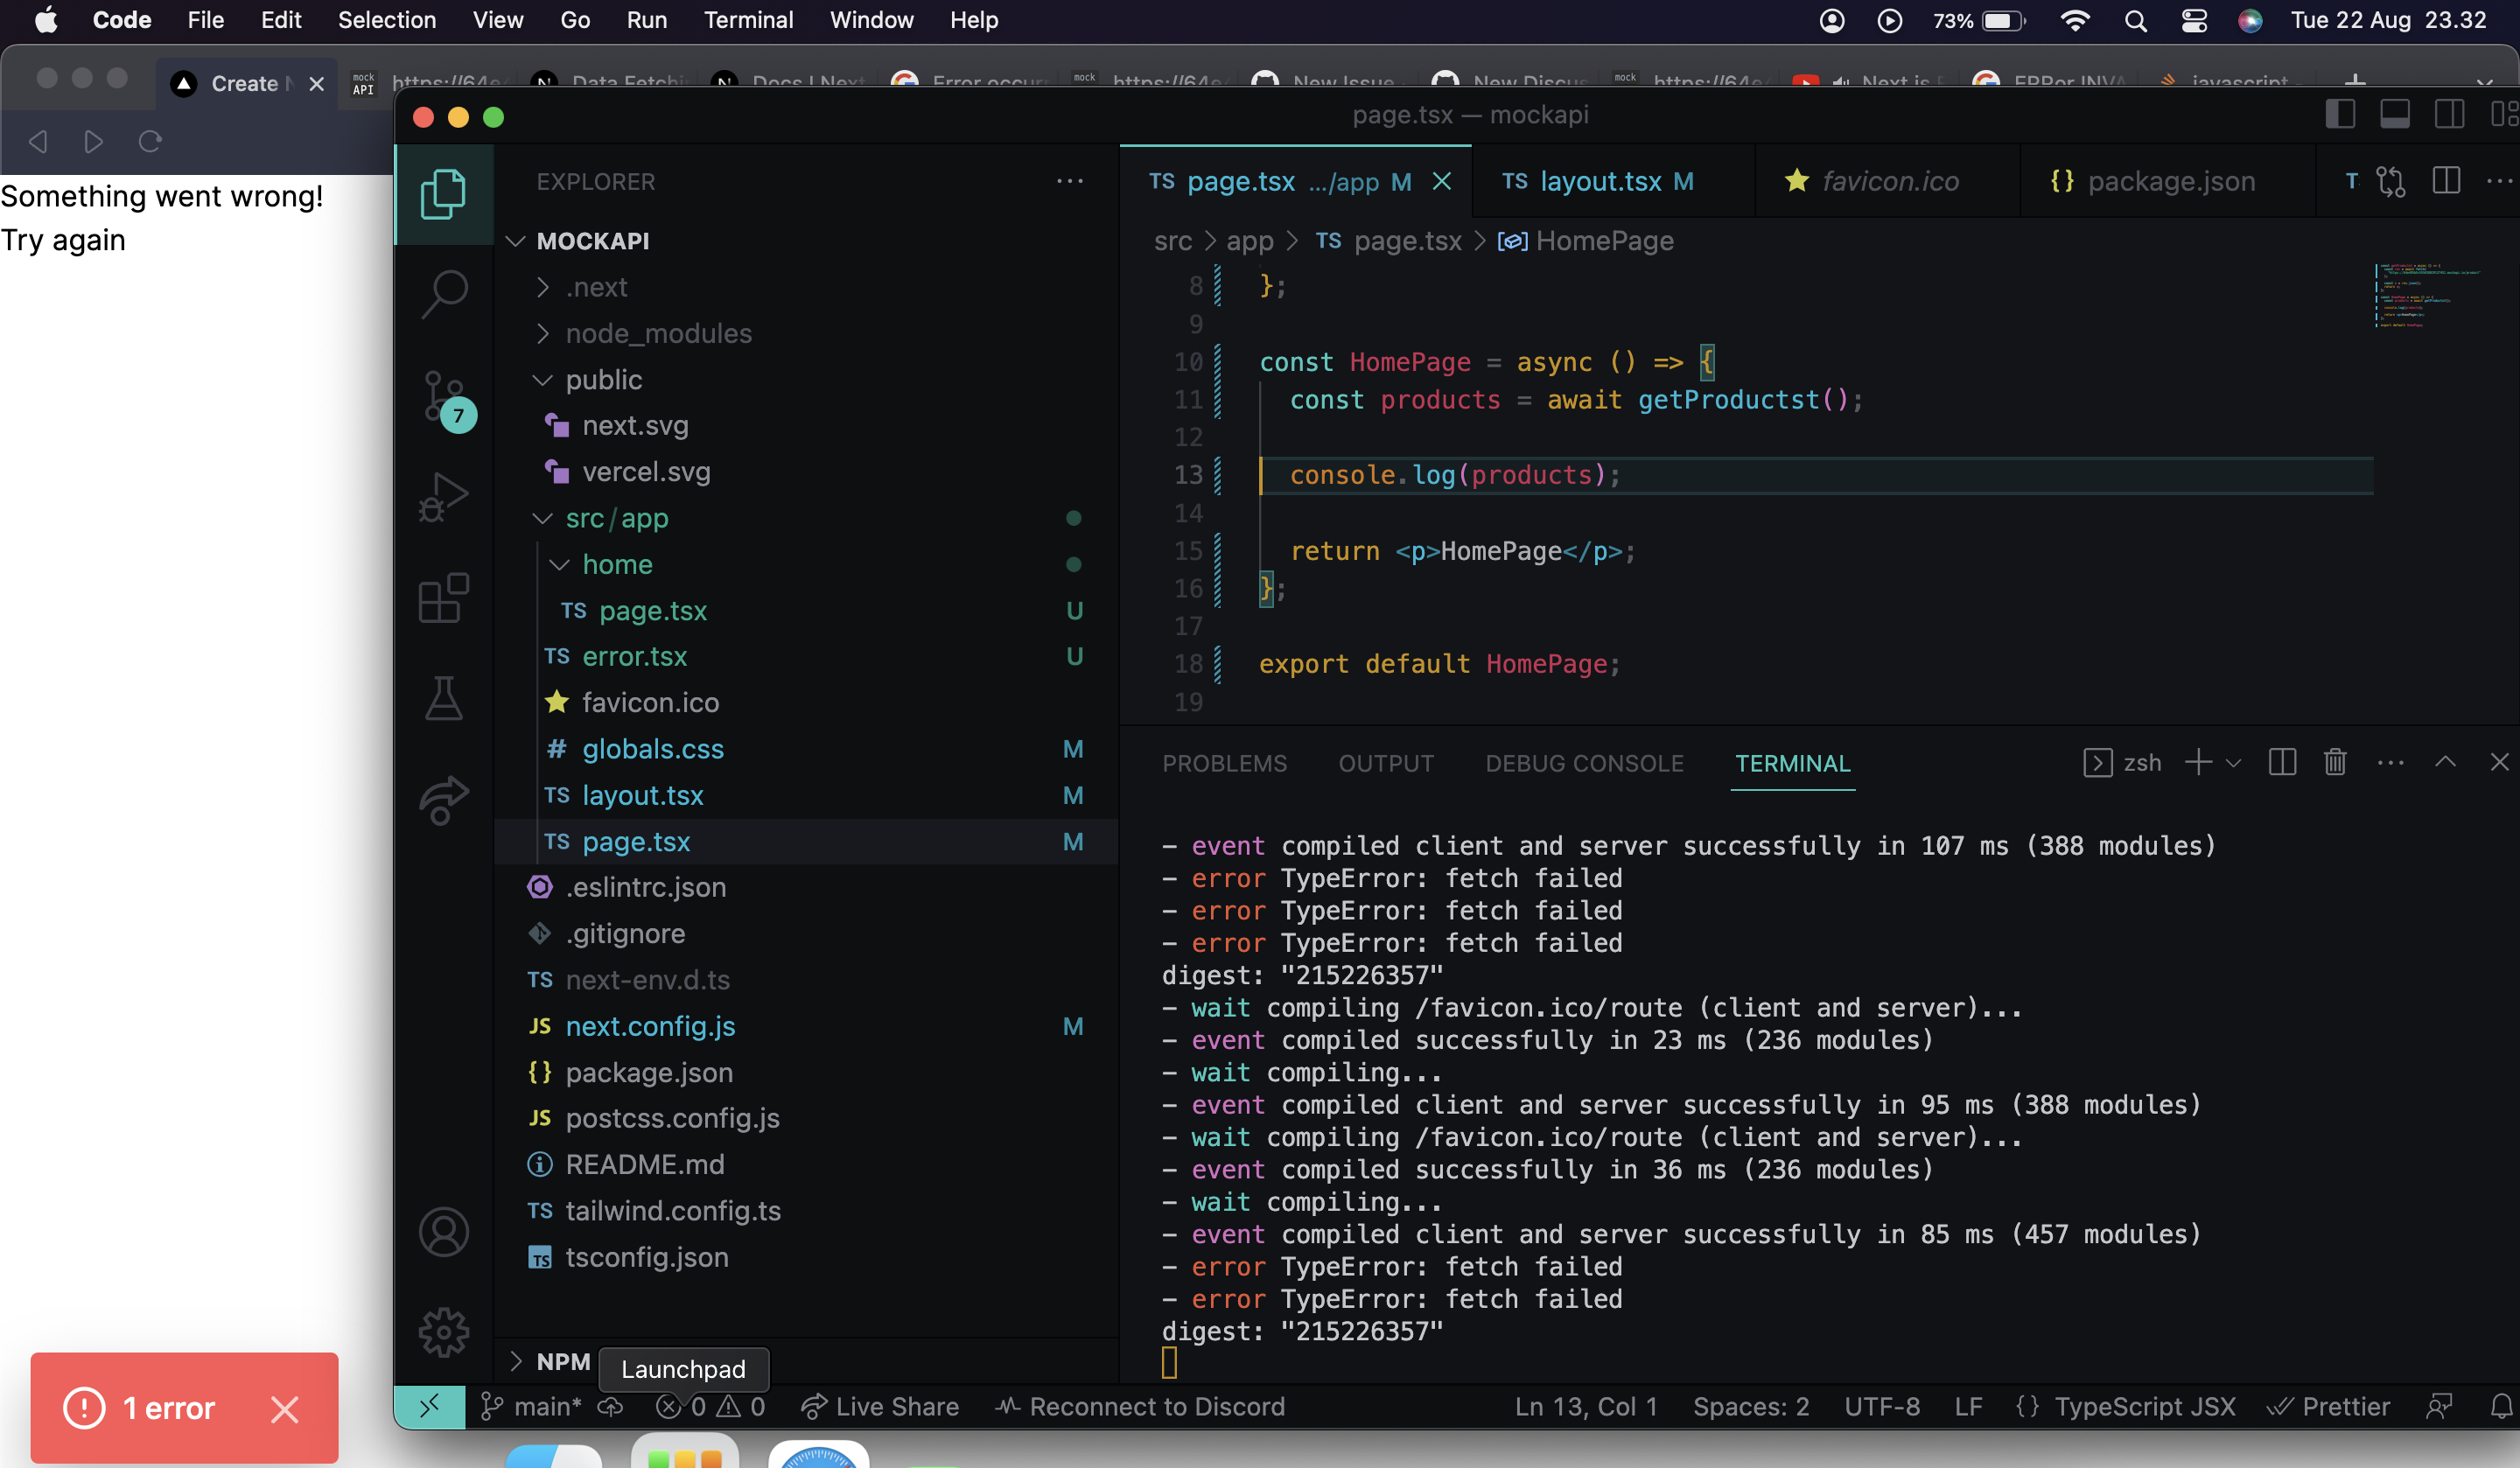Open the Testing beaker icon
The width and height of the screenshot is (2520, 1468).
click(x=443, y=698)
